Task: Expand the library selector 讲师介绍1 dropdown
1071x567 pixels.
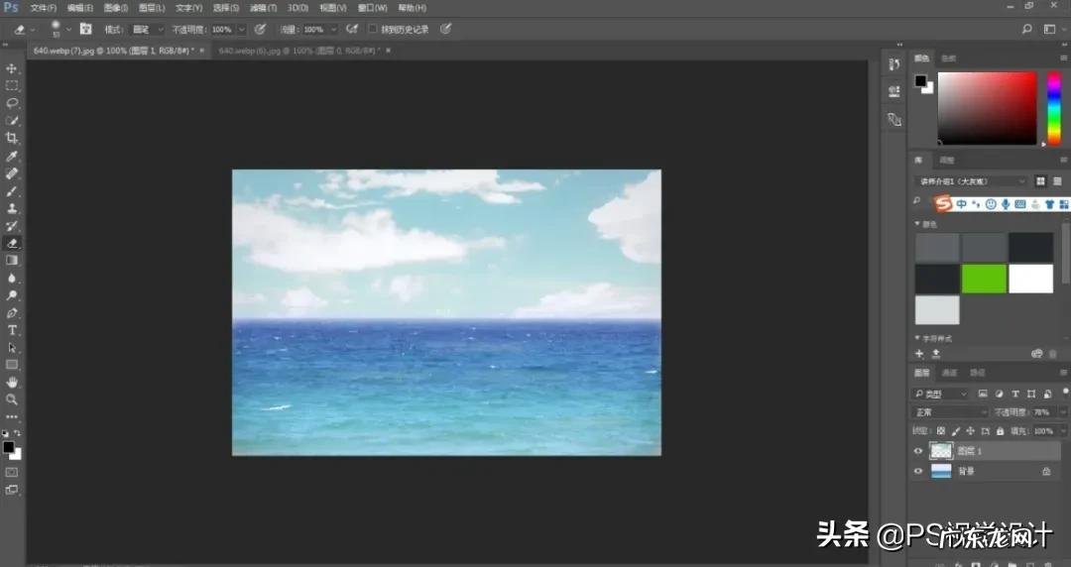Action: (x=972, y=181)
